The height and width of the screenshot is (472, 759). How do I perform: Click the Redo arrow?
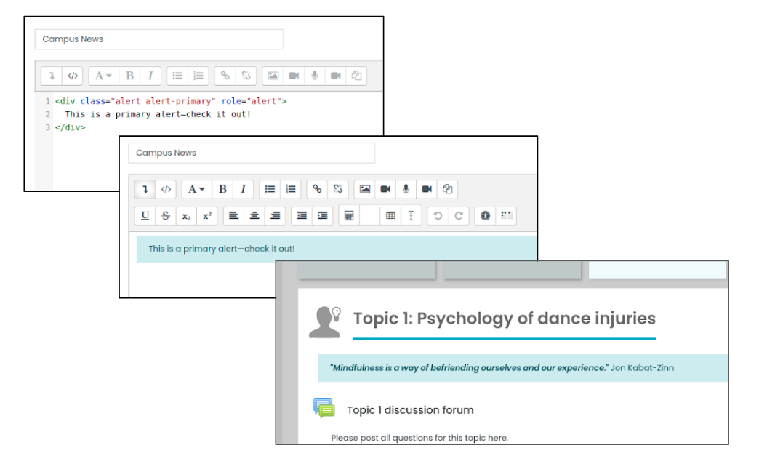pyautogui.click(x=459, y=216)
